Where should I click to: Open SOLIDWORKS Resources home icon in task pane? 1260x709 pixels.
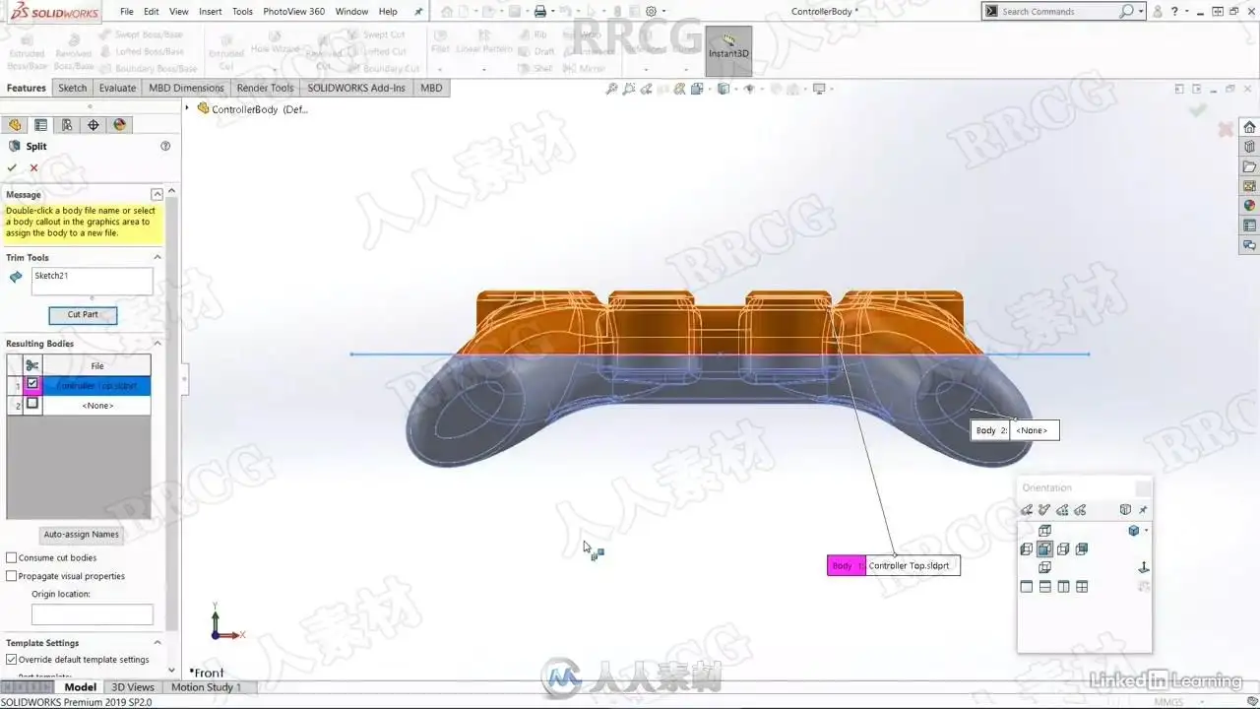click(x=1249, y=127)
